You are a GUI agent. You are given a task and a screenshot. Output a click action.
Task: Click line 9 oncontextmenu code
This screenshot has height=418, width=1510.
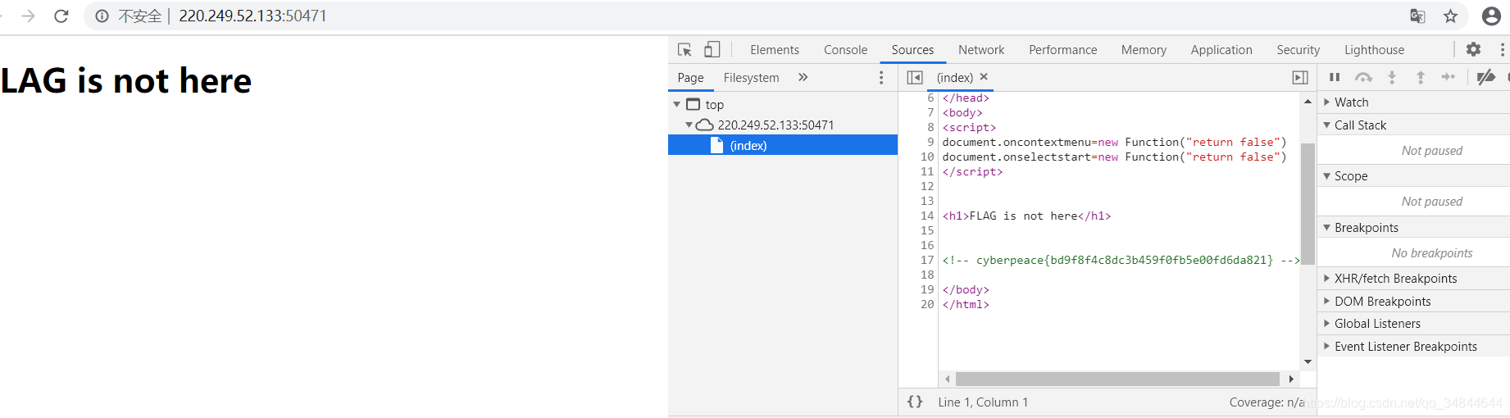click(x=1114, y=143)
